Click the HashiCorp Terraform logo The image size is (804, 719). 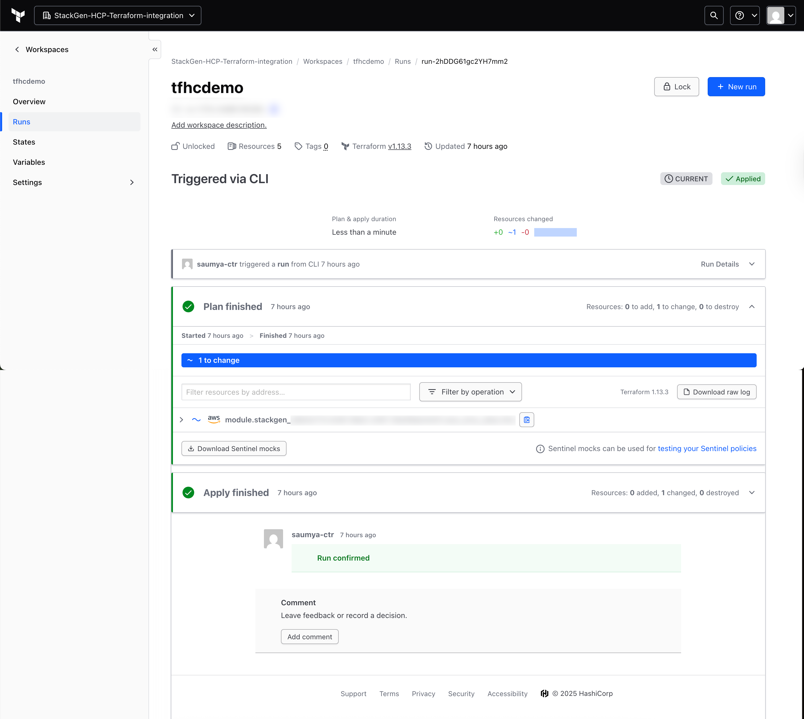point(18,15)
